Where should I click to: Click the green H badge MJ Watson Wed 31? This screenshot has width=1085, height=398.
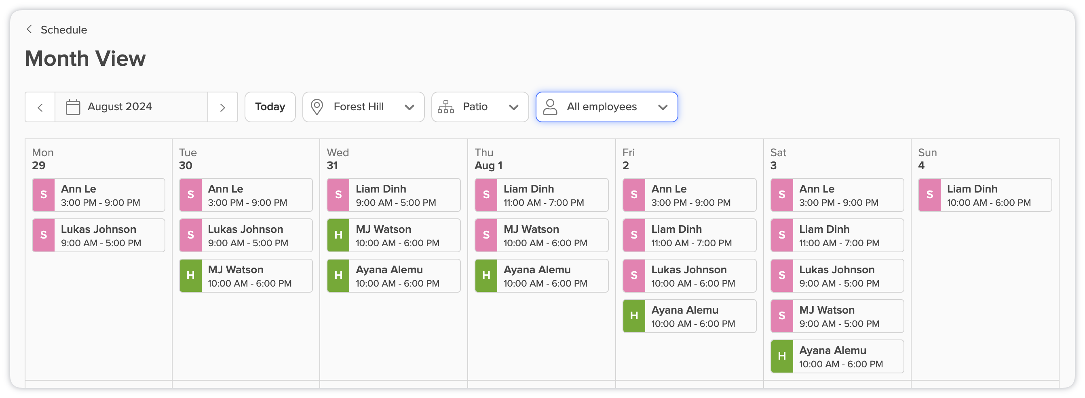pos(339,236)
